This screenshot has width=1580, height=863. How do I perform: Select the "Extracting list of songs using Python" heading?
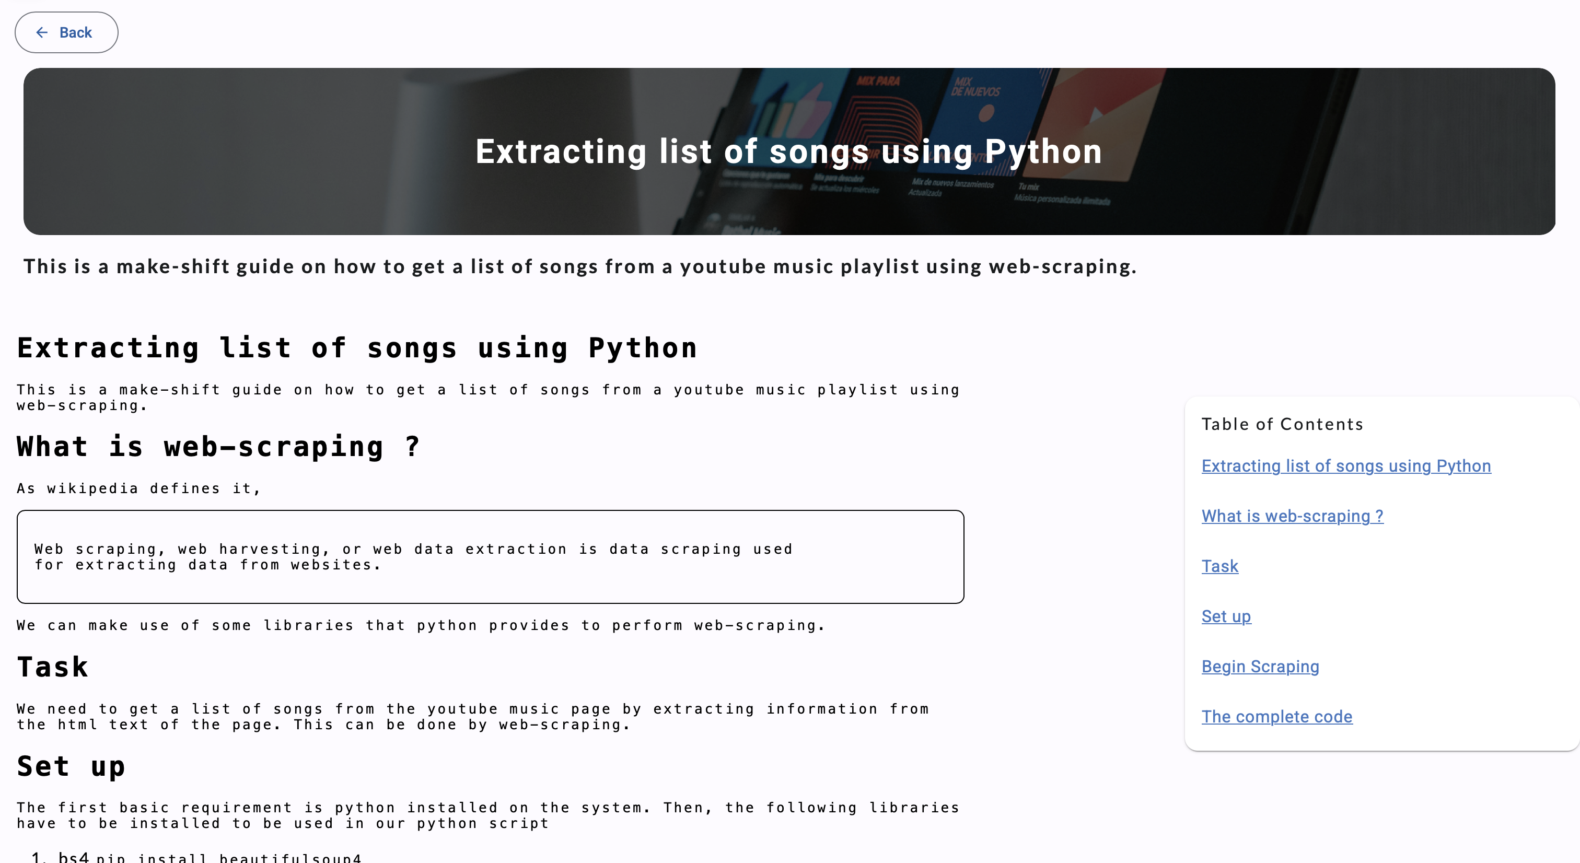point(356,348)
